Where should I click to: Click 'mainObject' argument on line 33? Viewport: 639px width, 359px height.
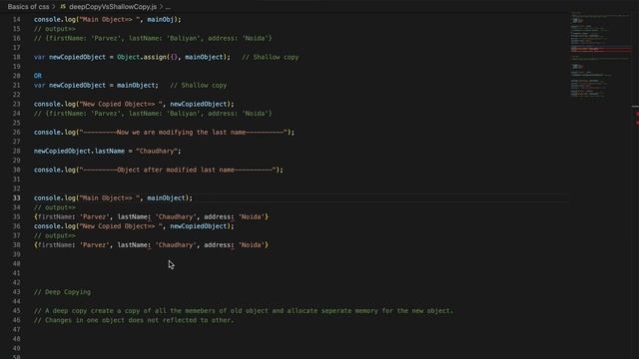click(166, 197)
